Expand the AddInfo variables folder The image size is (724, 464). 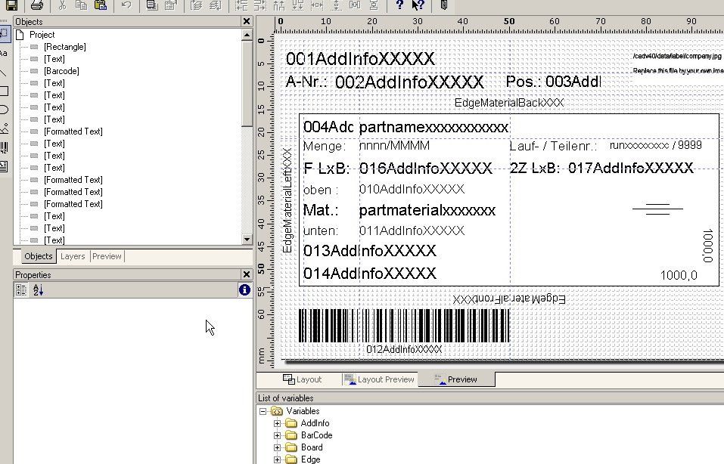click(277, 423)
